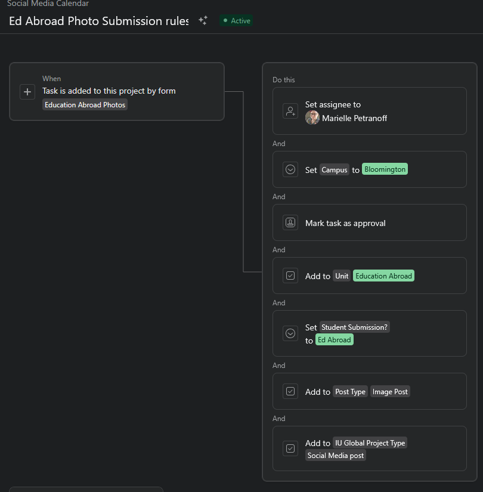The width and height of the screenshot is (483, 492).
Task: Click the checkbox icon on IU Global action
Action: coord(290,448)
